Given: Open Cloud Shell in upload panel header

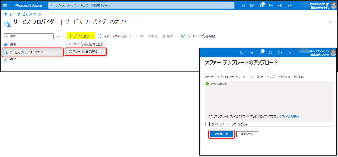Looking at the screenshot, I should (242, 53).
